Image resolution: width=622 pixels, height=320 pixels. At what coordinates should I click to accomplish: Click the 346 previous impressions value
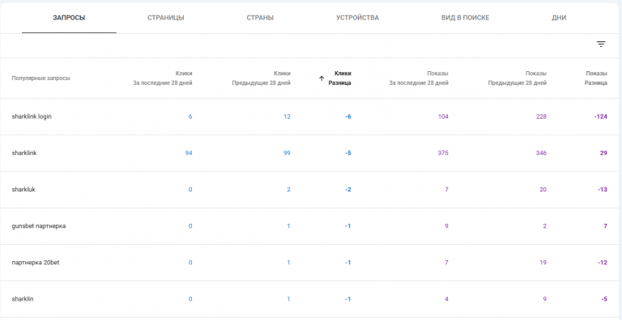tap(541, 153)
